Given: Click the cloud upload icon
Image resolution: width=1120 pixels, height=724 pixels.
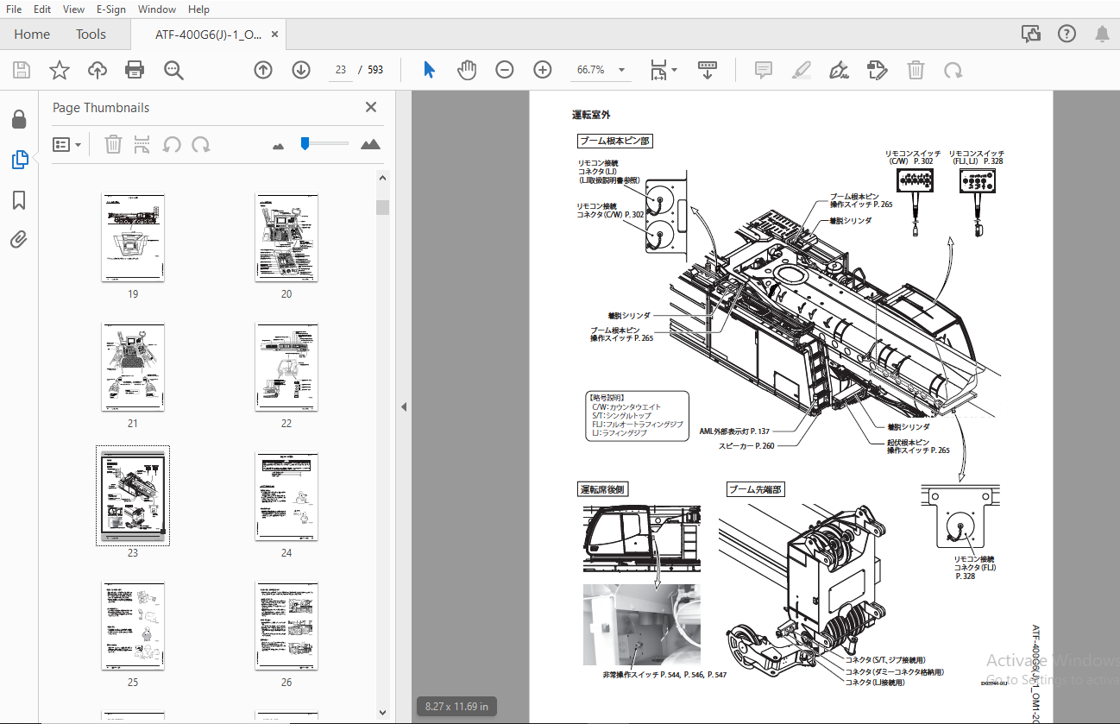Looking at the screenshot, I should [x=98, y=70].
